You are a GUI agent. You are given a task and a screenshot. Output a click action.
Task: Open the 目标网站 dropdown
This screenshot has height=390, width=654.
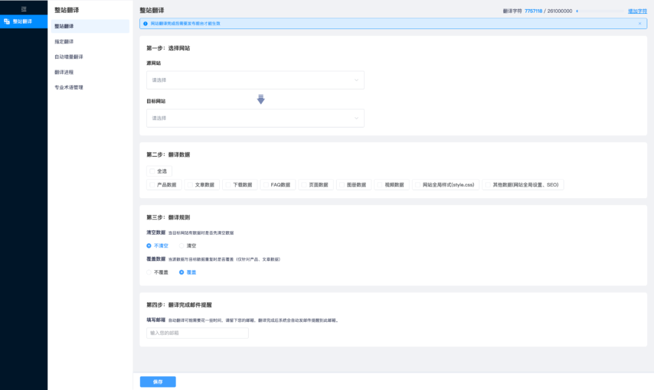(x=255, y=118)
